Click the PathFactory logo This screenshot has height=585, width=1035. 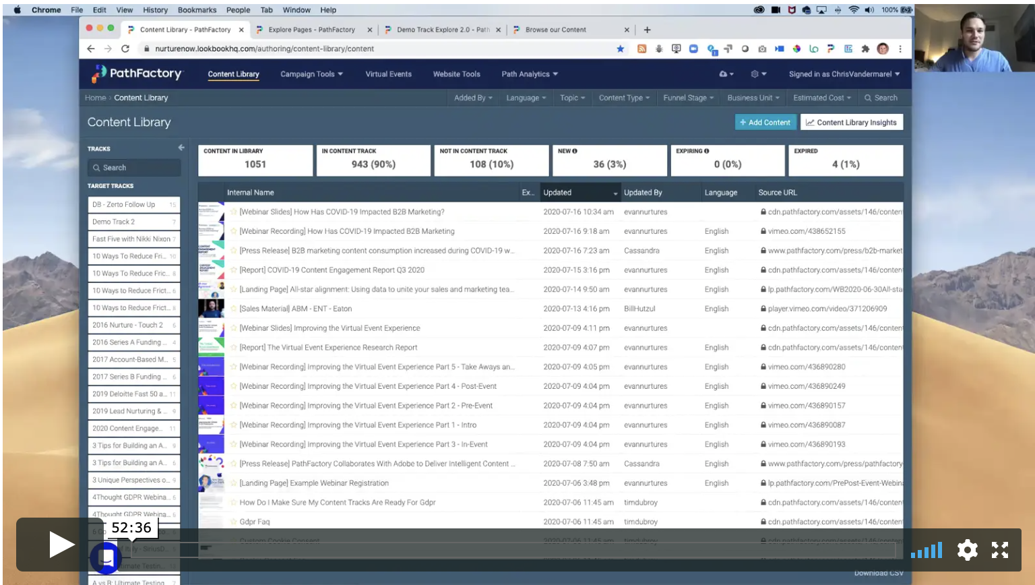[137, 73]
